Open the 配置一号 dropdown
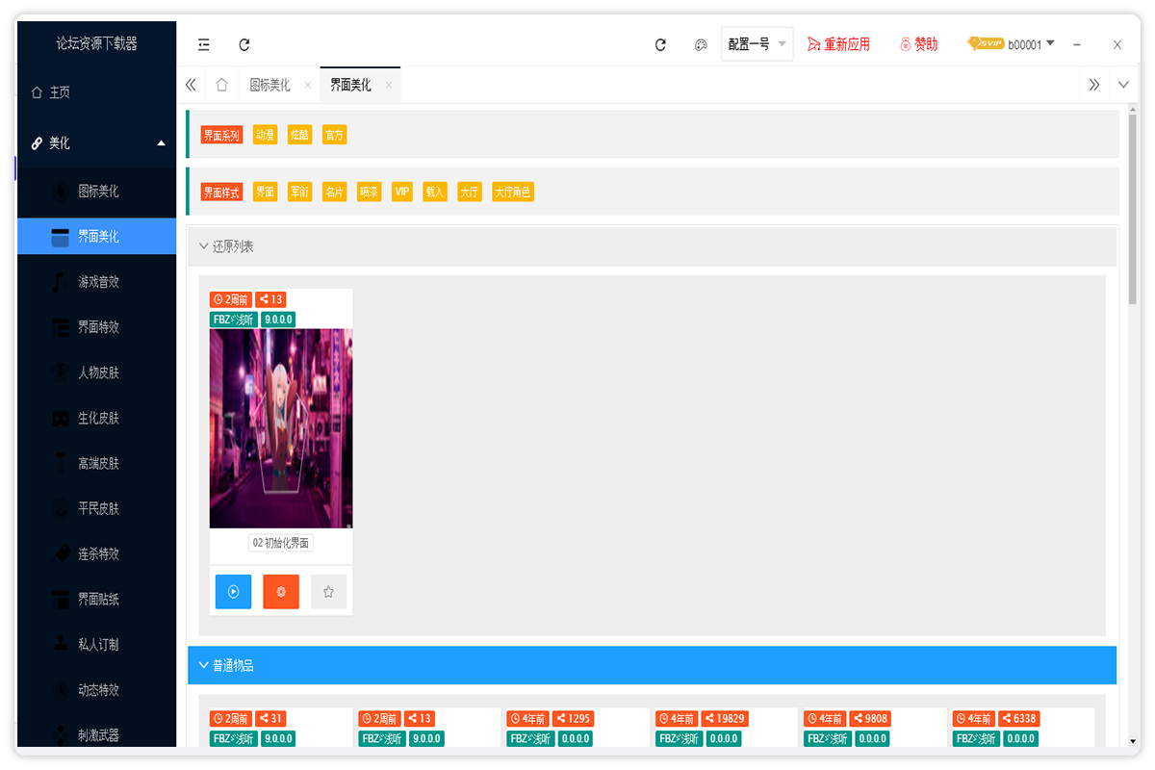 tap(757, 44)
